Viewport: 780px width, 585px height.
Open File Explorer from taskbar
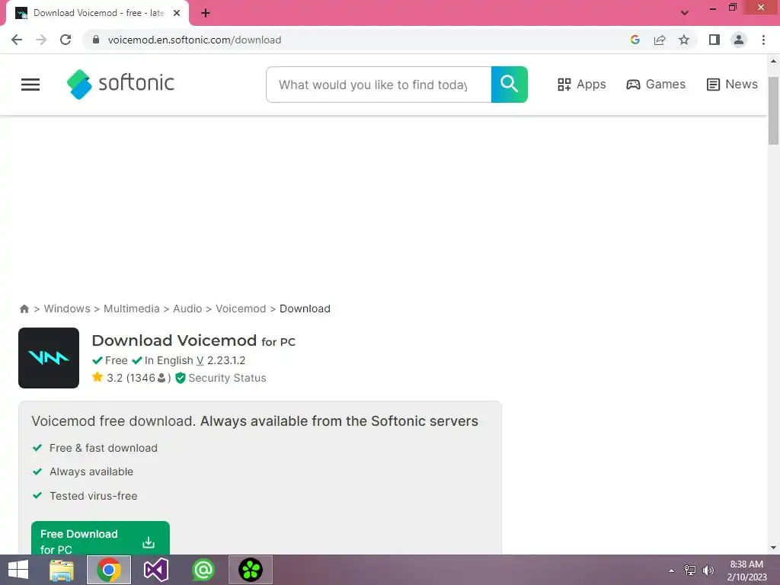[62, 570]
